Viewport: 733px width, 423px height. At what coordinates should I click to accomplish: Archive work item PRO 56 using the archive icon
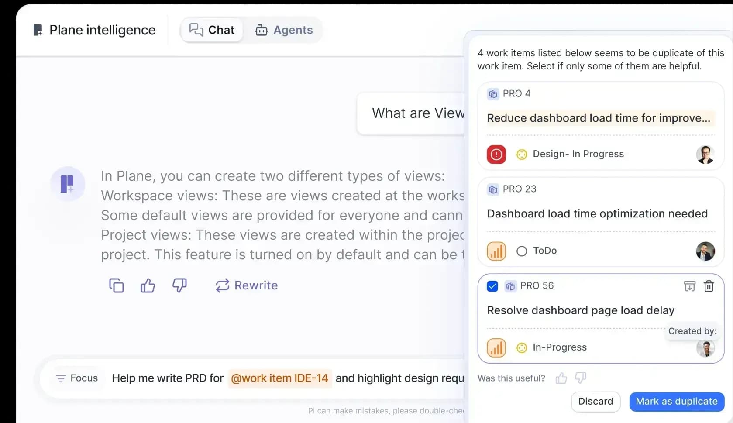pyautogui.click(x=689, y=286)
